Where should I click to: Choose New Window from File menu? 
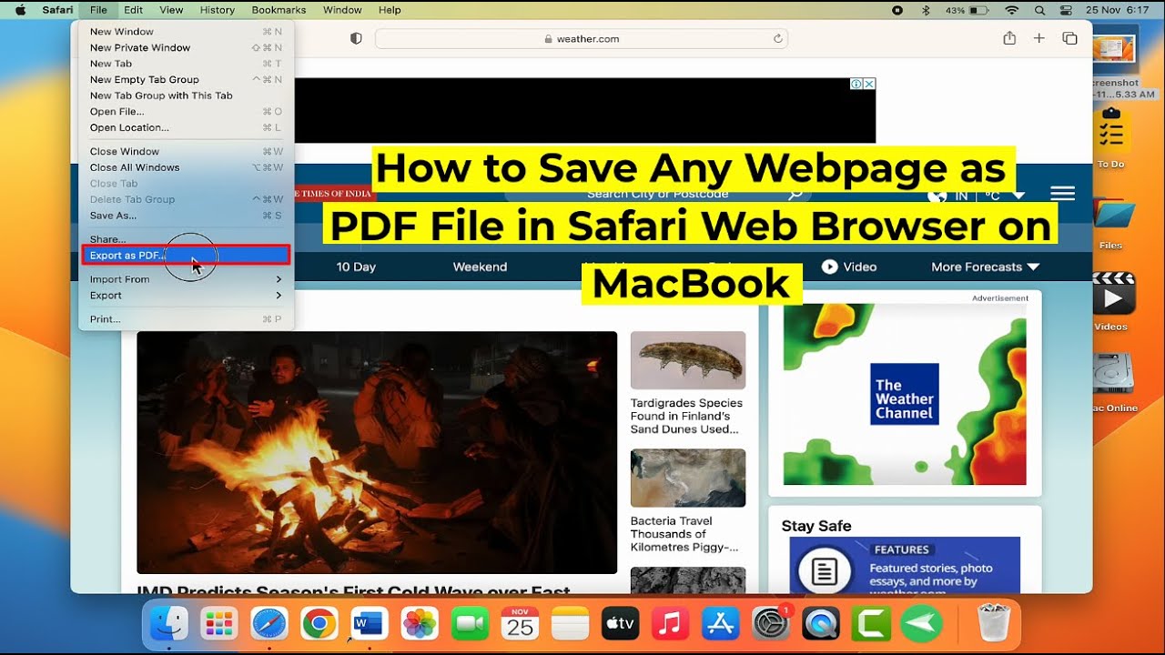click(x=186, y=32)
